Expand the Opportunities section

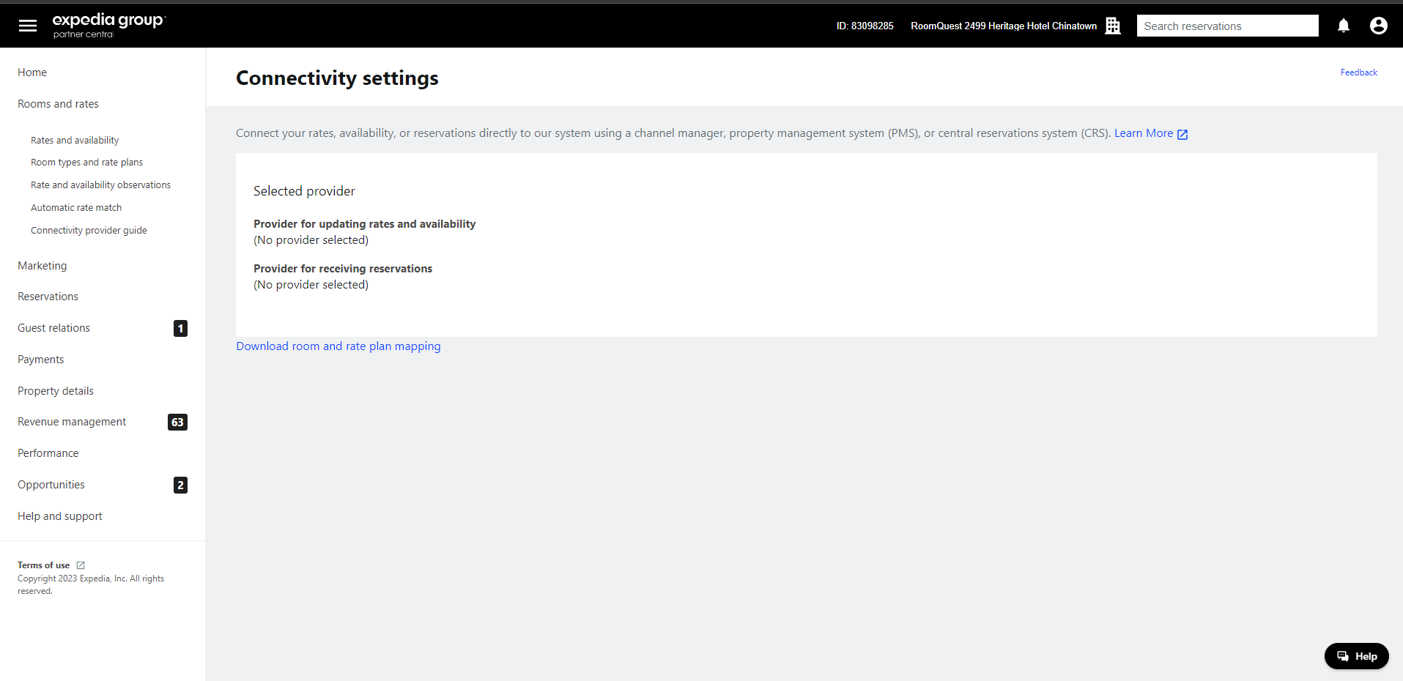(x=51, y=485)
